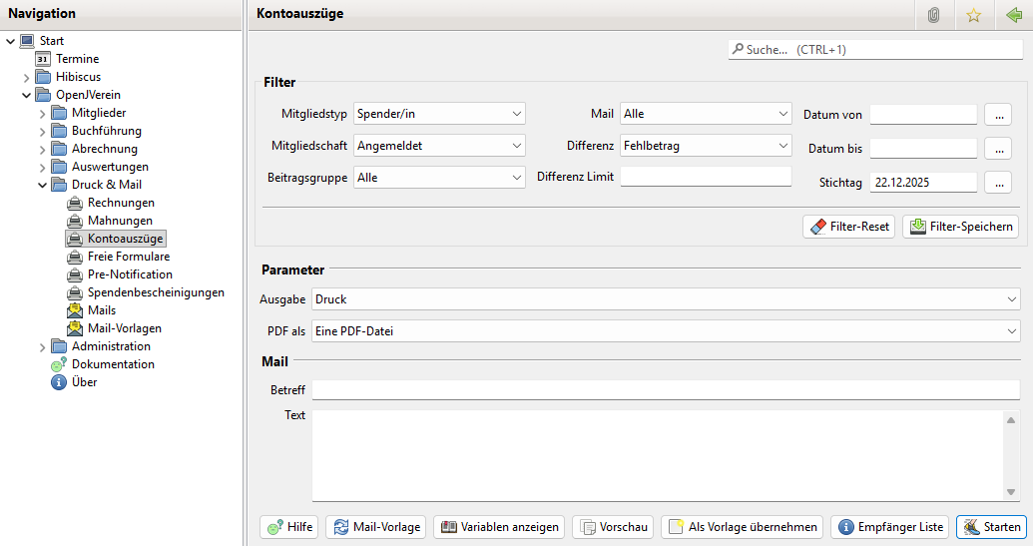This screenshot has height=546, width=1033.
Task: Select Spendenbescheinigungen under Druck & Mail
Action: coord(155,292)
